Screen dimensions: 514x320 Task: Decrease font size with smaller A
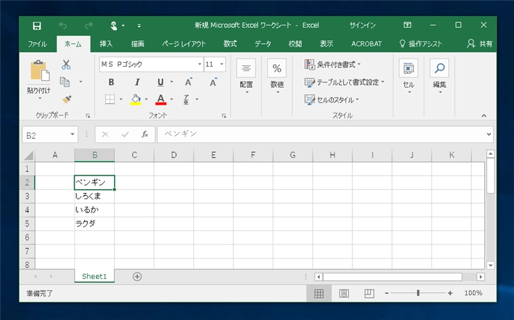214,82
